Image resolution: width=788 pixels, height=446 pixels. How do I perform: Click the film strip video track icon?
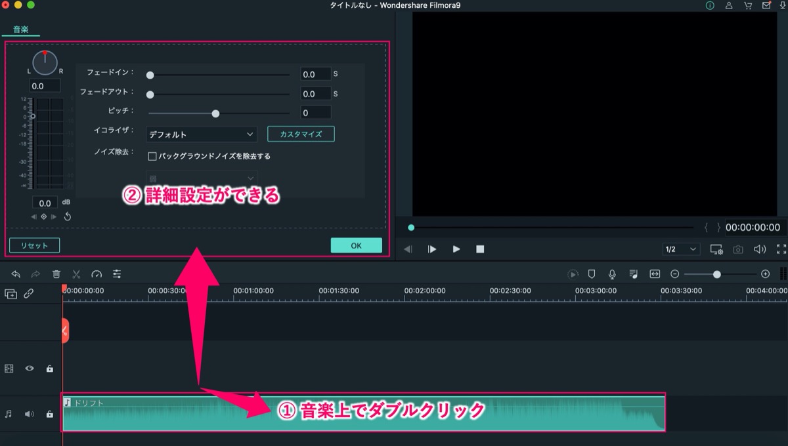tap(9, 369)
